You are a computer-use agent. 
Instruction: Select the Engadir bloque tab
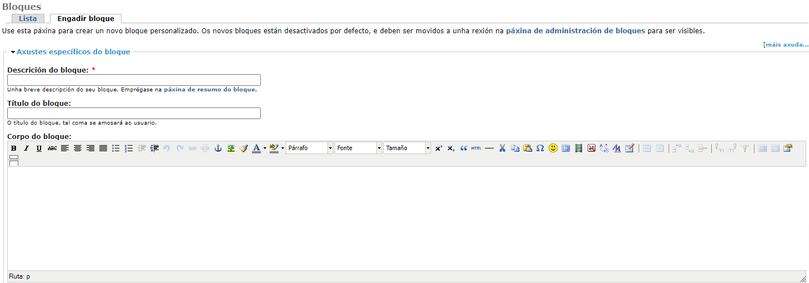click(x=86, y=18)
